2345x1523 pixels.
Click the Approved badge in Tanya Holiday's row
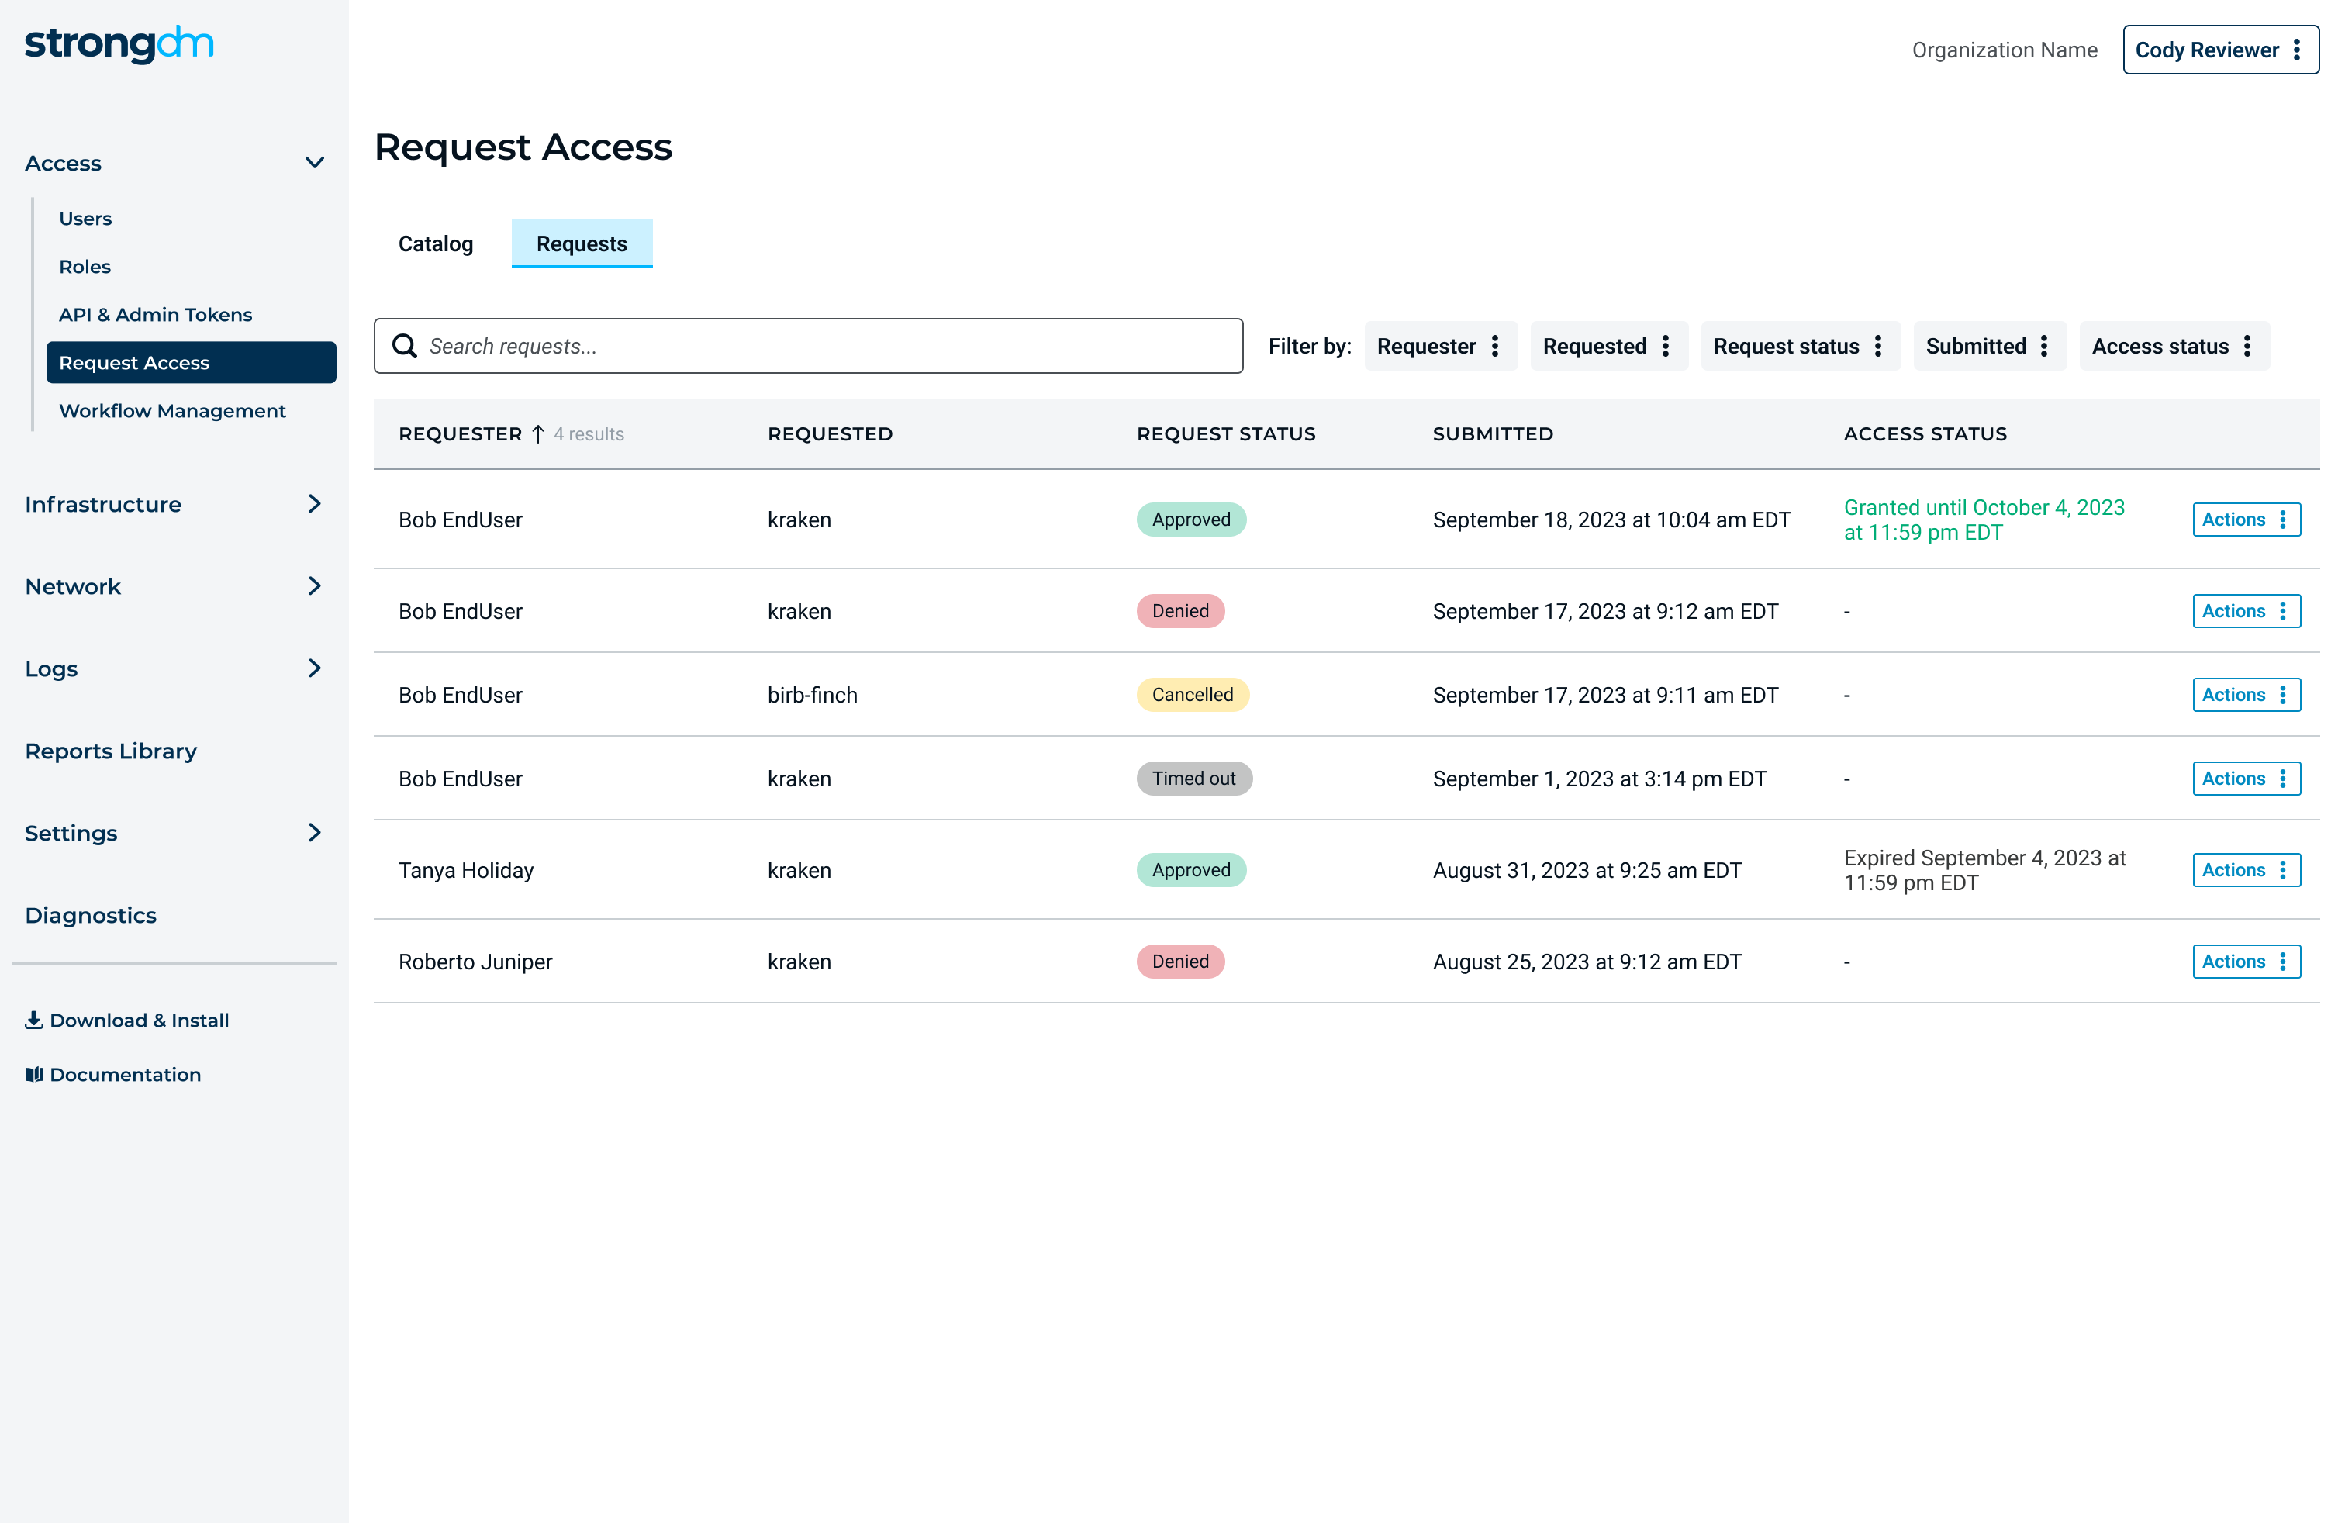tap(1191, 870)
